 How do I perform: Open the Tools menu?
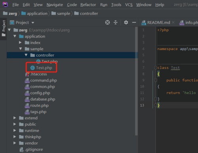click(116, 5)
